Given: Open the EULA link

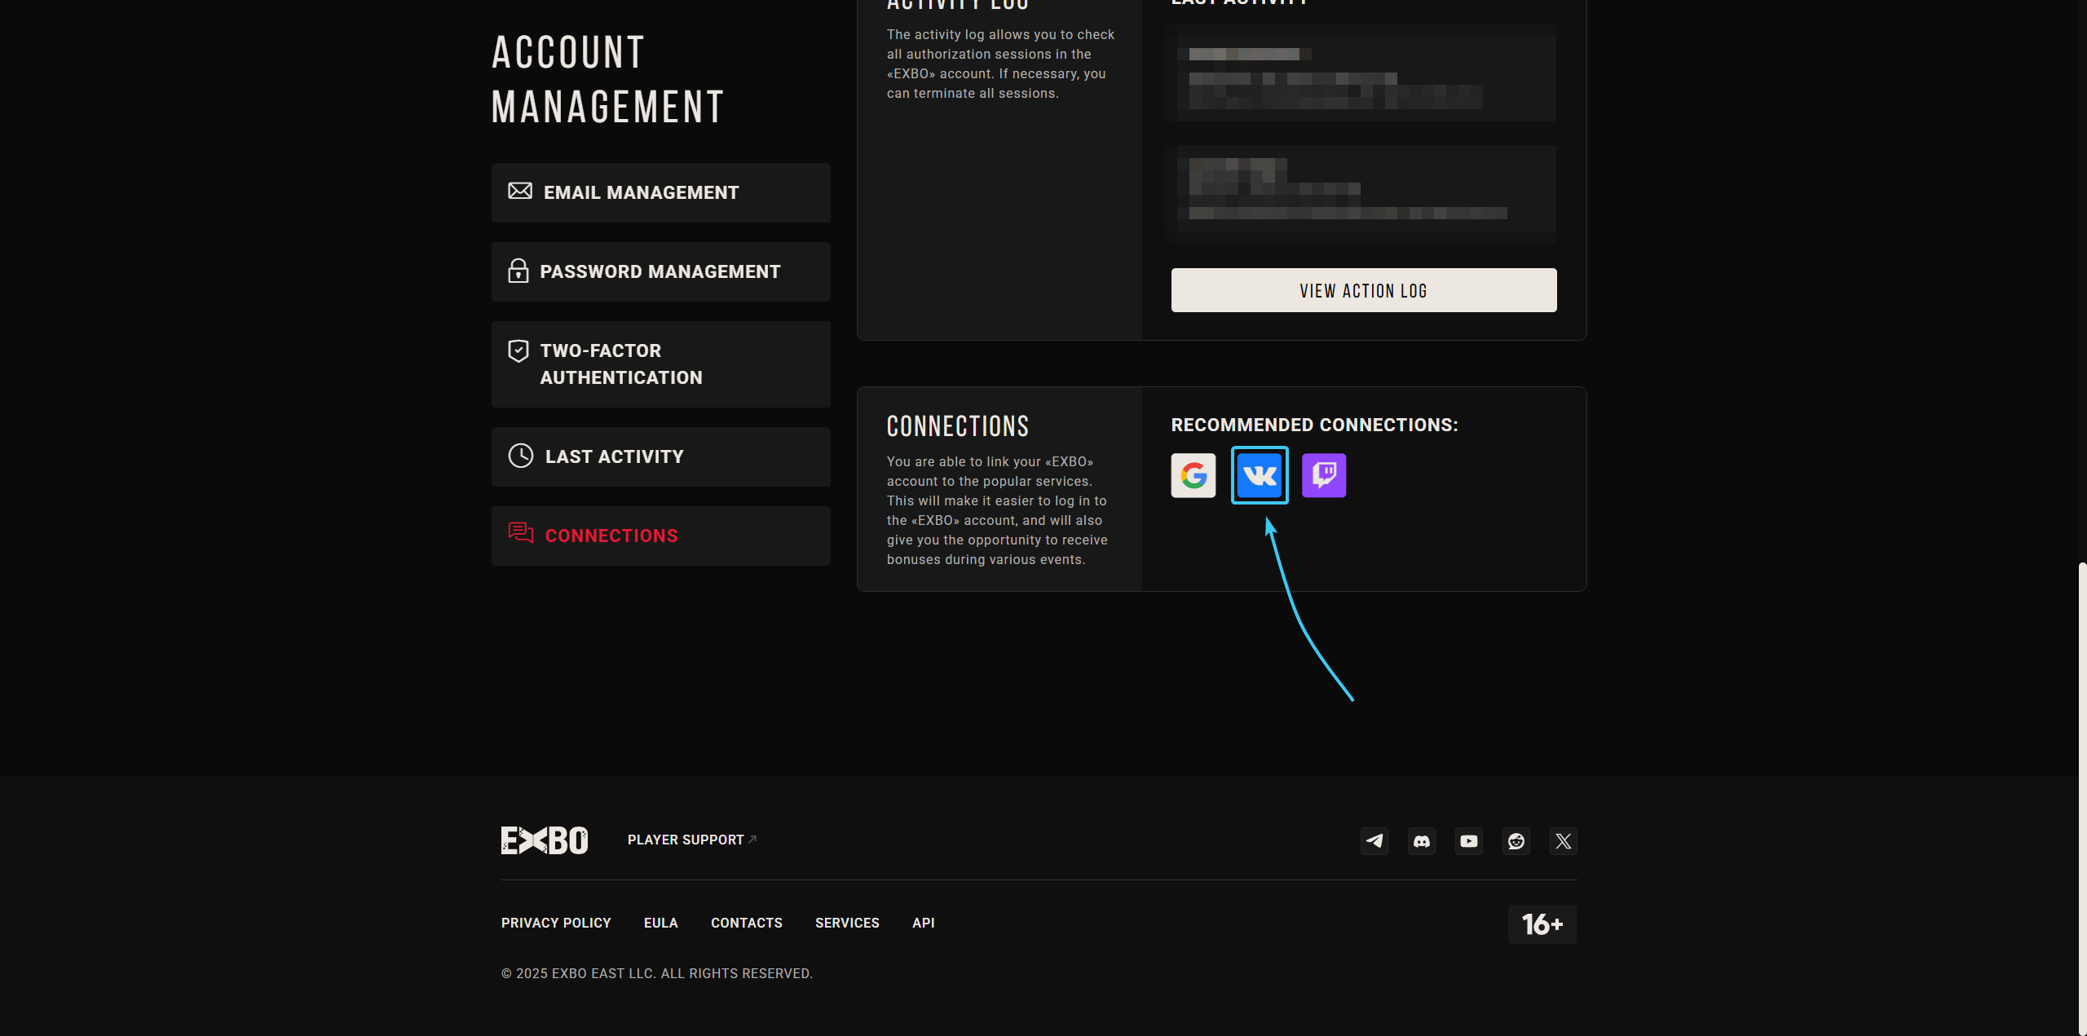Looking at the screenshot, I should (661, 923).
